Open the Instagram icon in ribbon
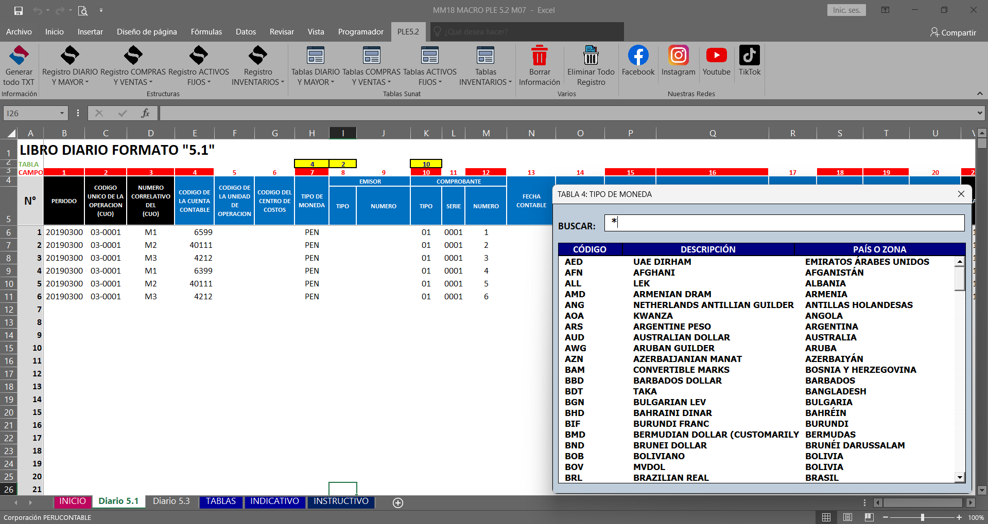Image resolution: width=988 pixels, height=524 pixels. click(678, 56)
